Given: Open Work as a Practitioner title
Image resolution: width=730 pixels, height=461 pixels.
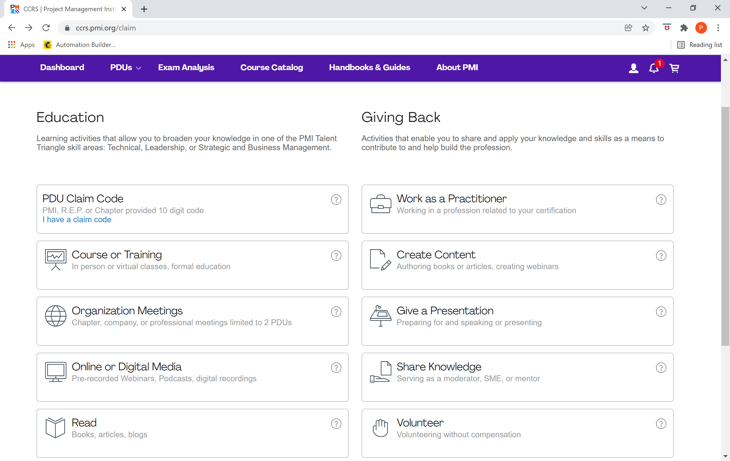Looking at the screenshot, I should click(451, 198).
